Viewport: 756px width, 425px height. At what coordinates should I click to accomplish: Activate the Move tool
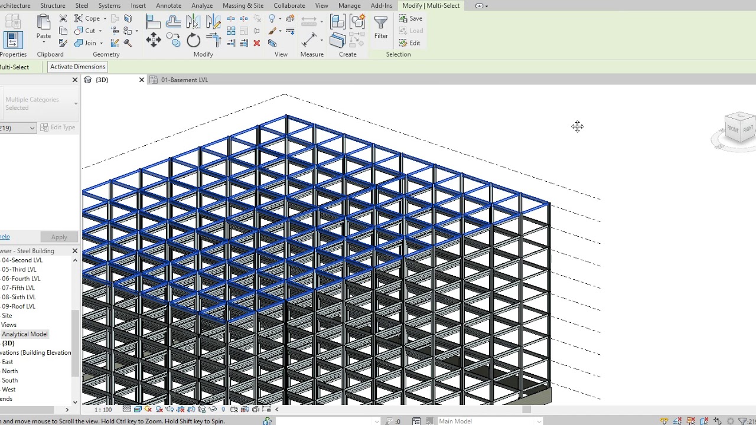(153, 40)
